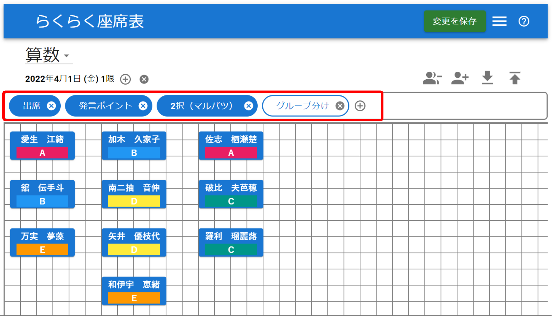Remove the 2択（マルバツ）chip
Image resolution: width=552 pixels, height=316 pixels.
pyautogui.click(x=249, y=106)
